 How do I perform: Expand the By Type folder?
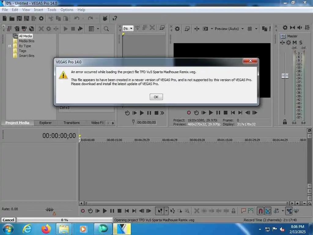click(9, 46)
